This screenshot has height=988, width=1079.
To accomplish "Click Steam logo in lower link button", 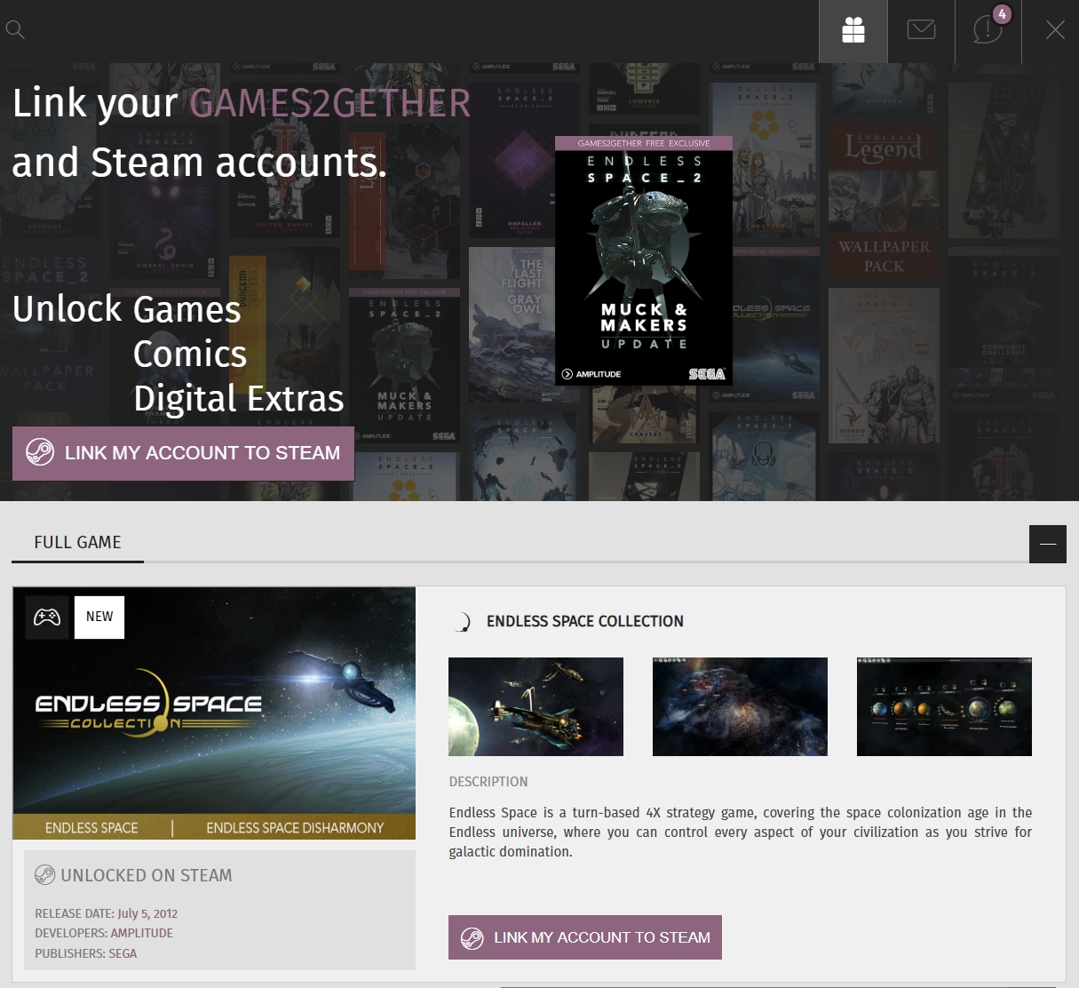I will (x=472, y=938).
